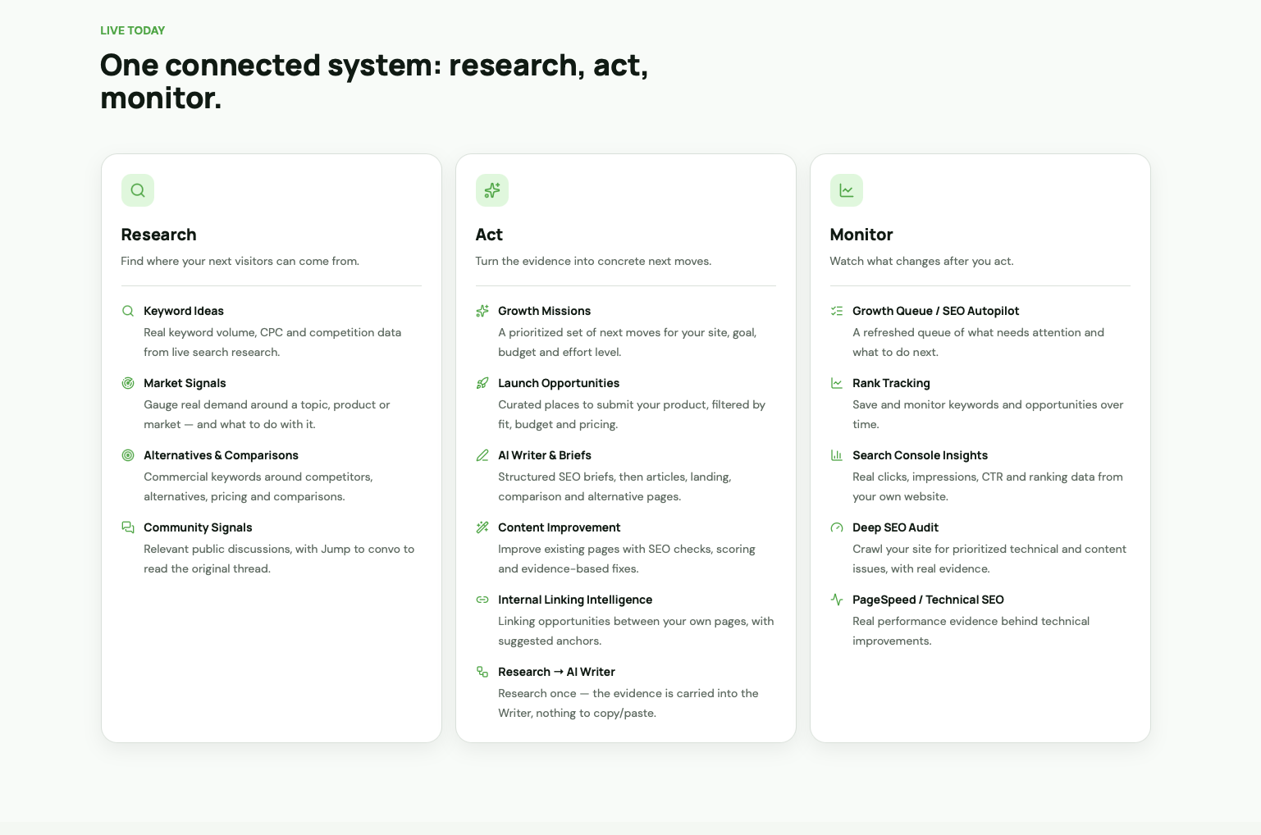
Task: Select the Market Signals feature title
Action: pyautogui.click(x=185, y=383)
